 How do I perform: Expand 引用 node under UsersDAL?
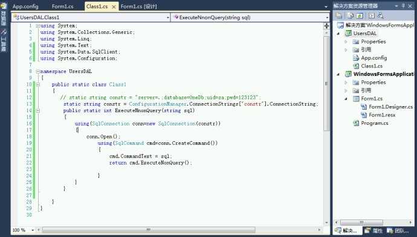click(x=346, y=50)
